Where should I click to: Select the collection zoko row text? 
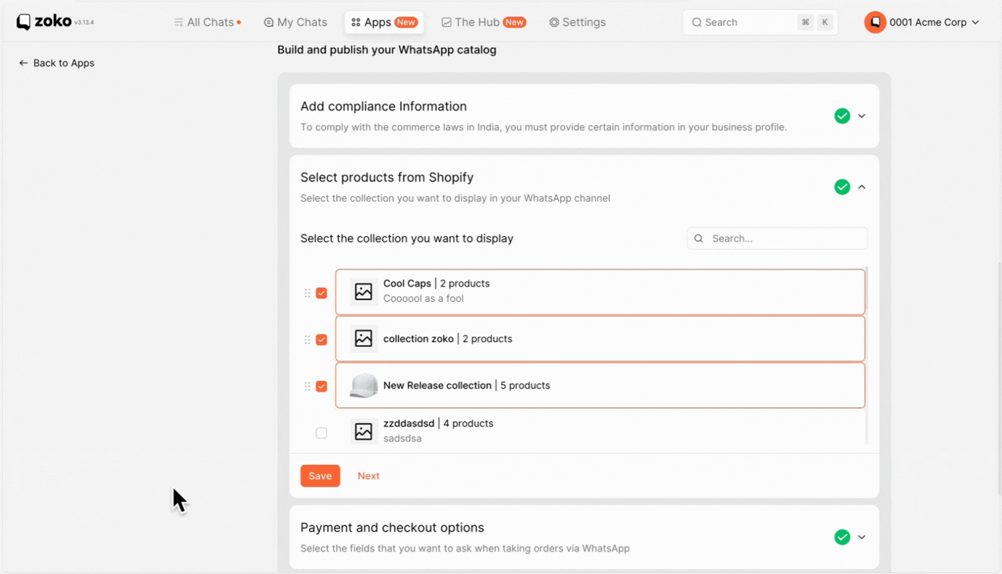[x=447, y=339]
